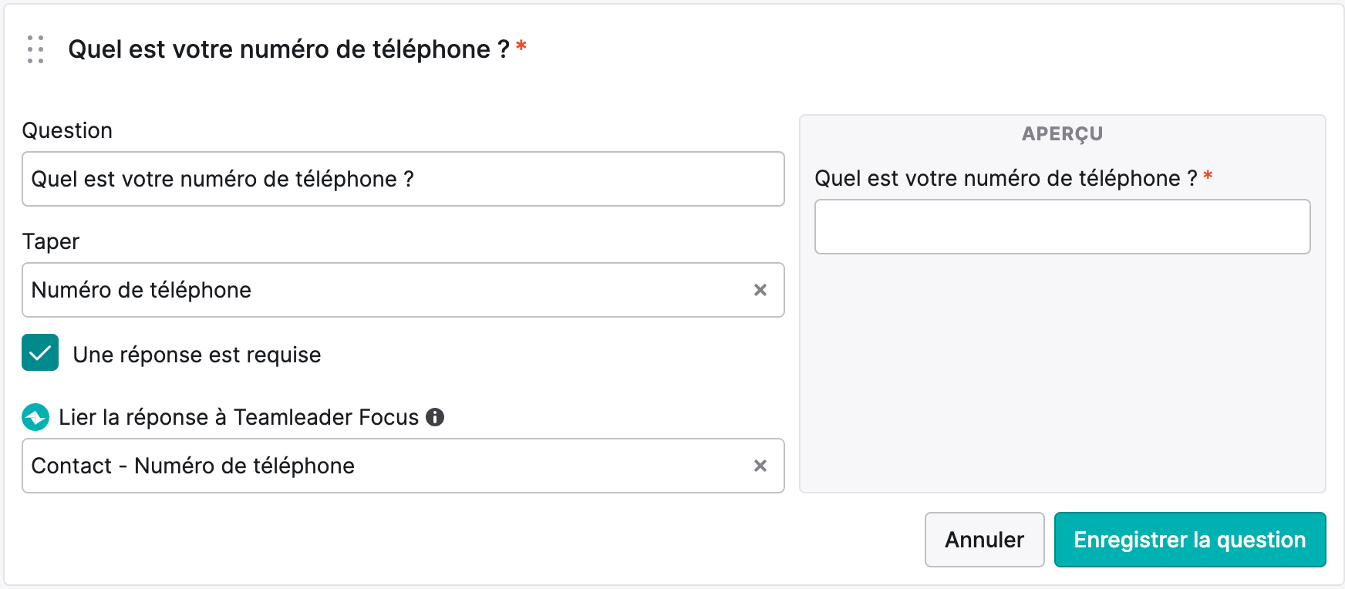Grab the drag handle dots icon
This screenshot has width=1345, height=589.
pos(35,49)
